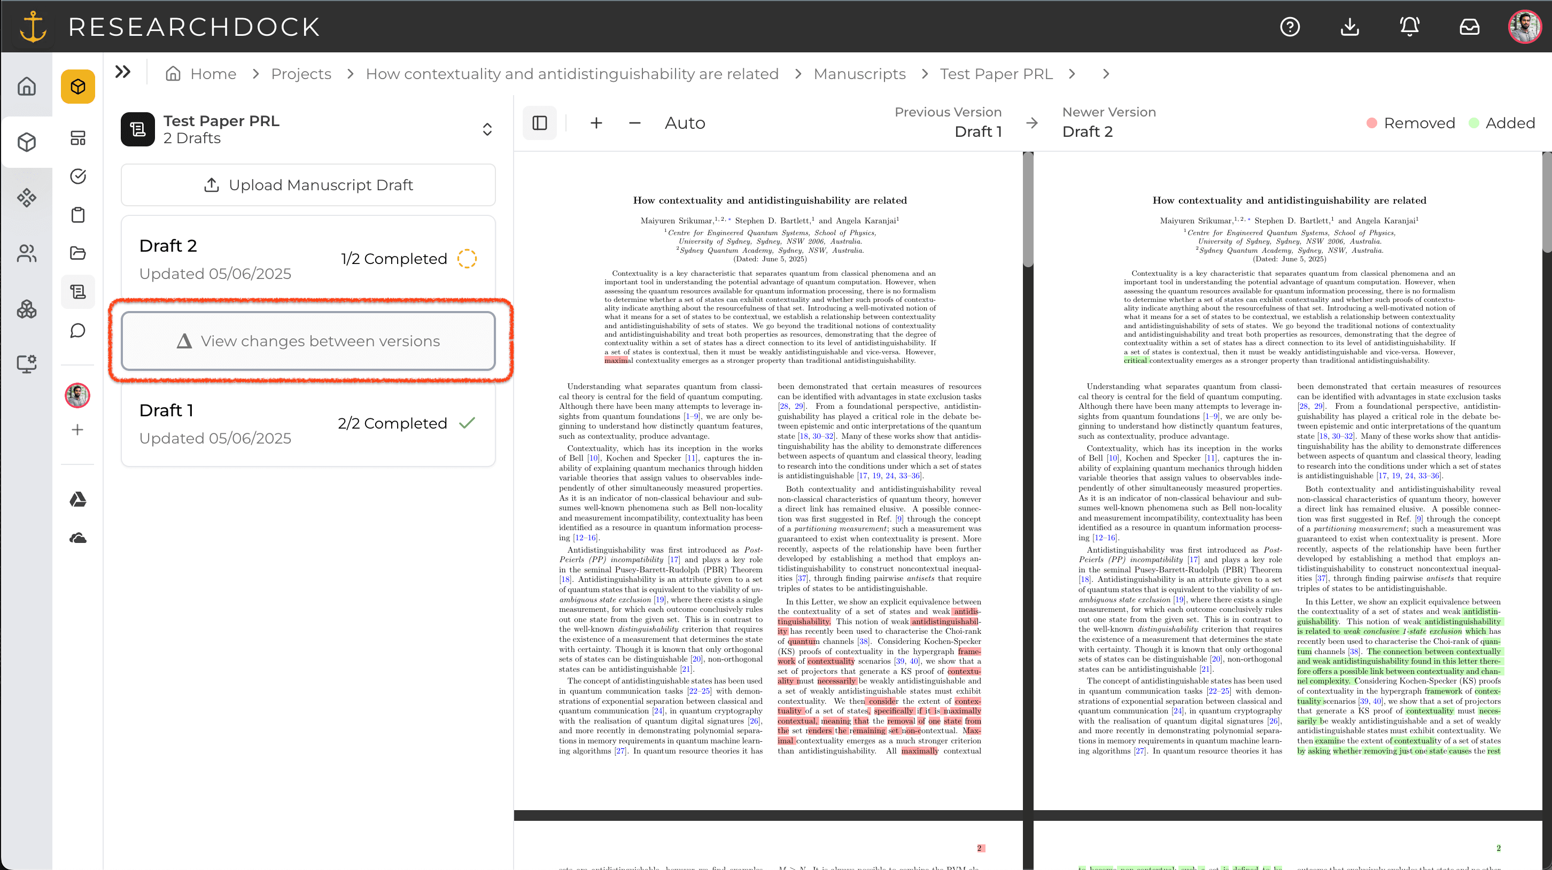Open the inbox tray icon
Image resolution: width=1552 pixels, height=870 pixels.
click(1470, 27)
